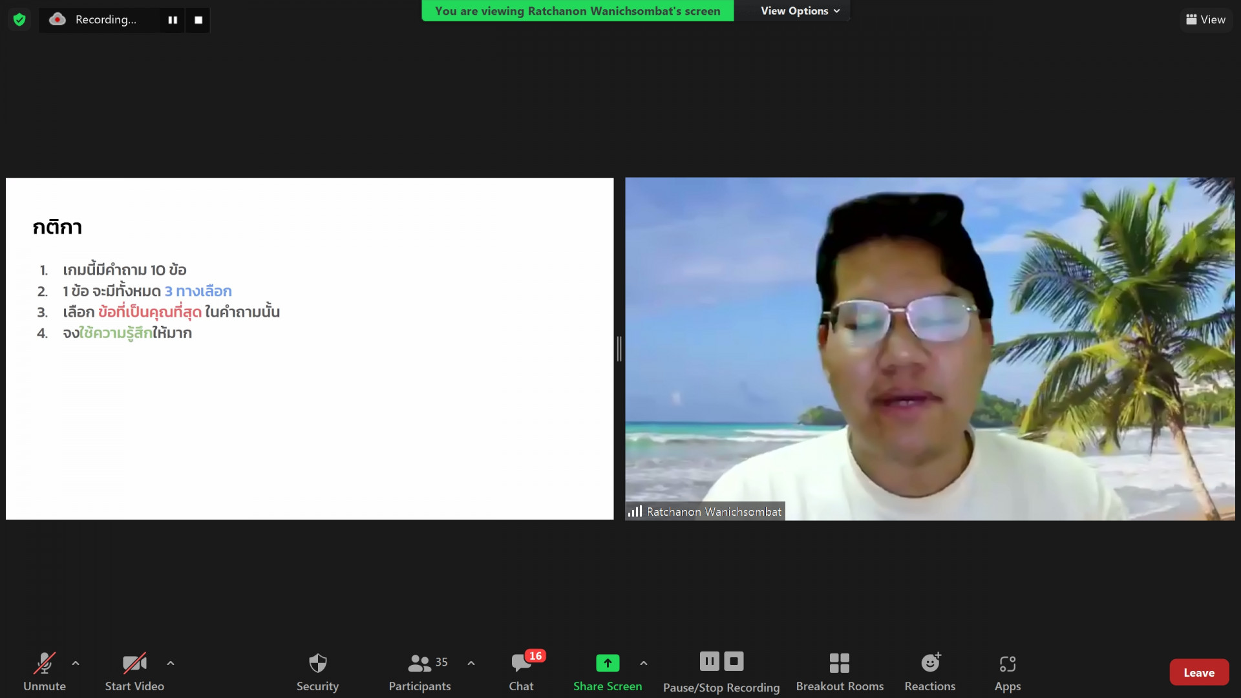Click the signal strength bars on video
Image resolution: width=1241 pixels, height=698 pixels.
click(635, 511)
